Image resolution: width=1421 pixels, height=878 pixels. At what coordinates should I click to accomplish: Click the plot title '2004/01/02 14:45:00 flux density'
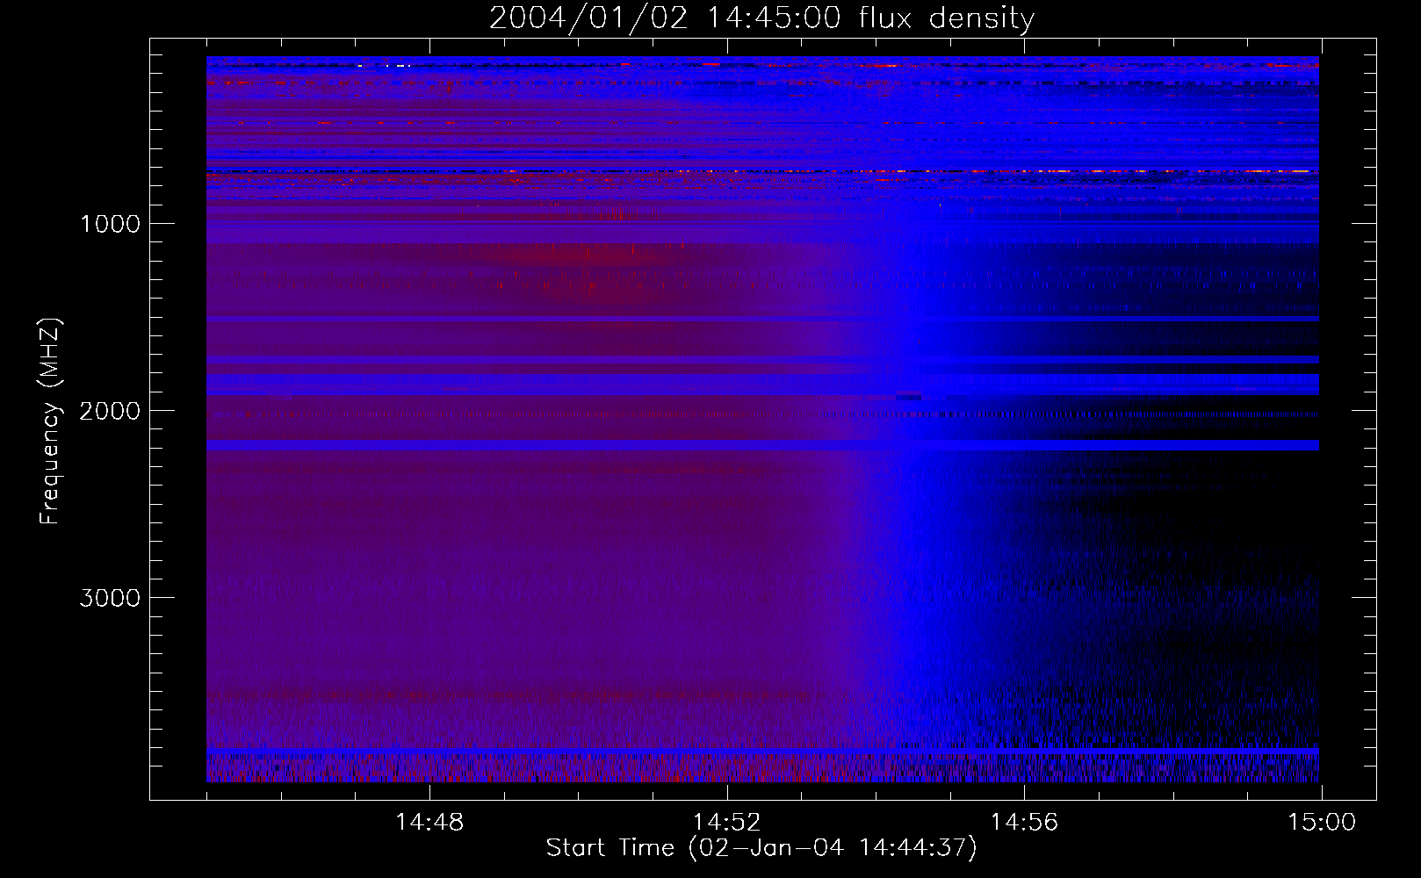click(x=761, y=18)
